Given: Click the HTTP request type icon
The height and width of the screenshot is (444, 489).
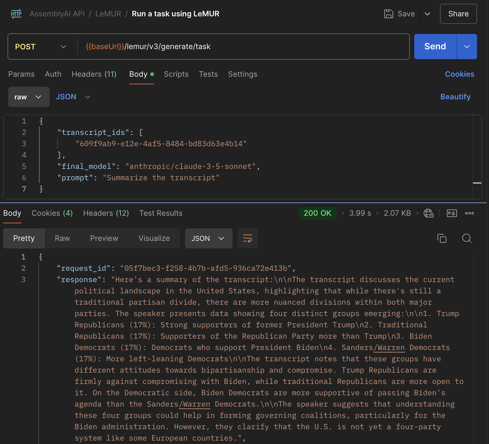Looking at the screenshot, I should (16, 14).
